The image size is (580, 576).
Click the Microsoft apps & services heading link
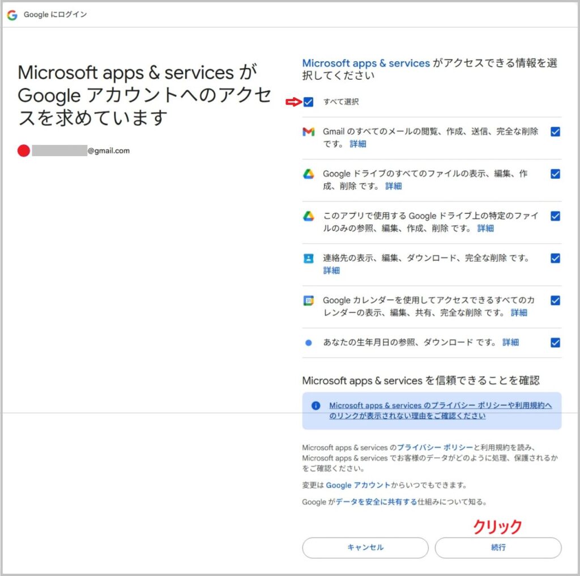point(366,63)
